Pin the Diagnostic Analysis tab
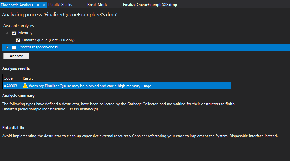This screenshot has height=161, width=290. click(x=38, y=5)
